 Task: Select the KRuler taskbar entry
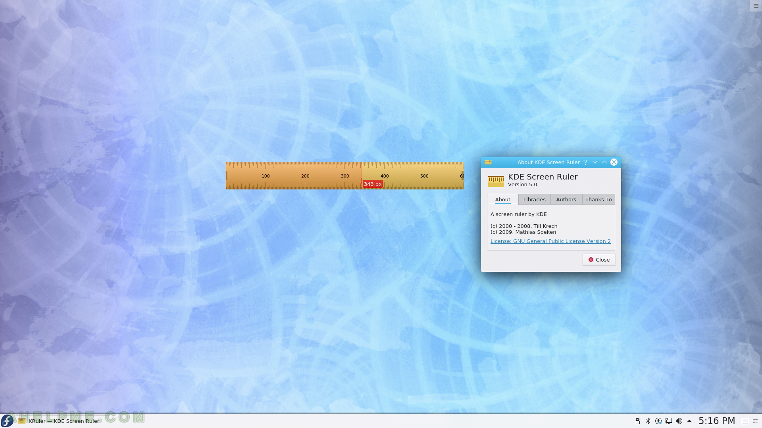click(60, 421)
